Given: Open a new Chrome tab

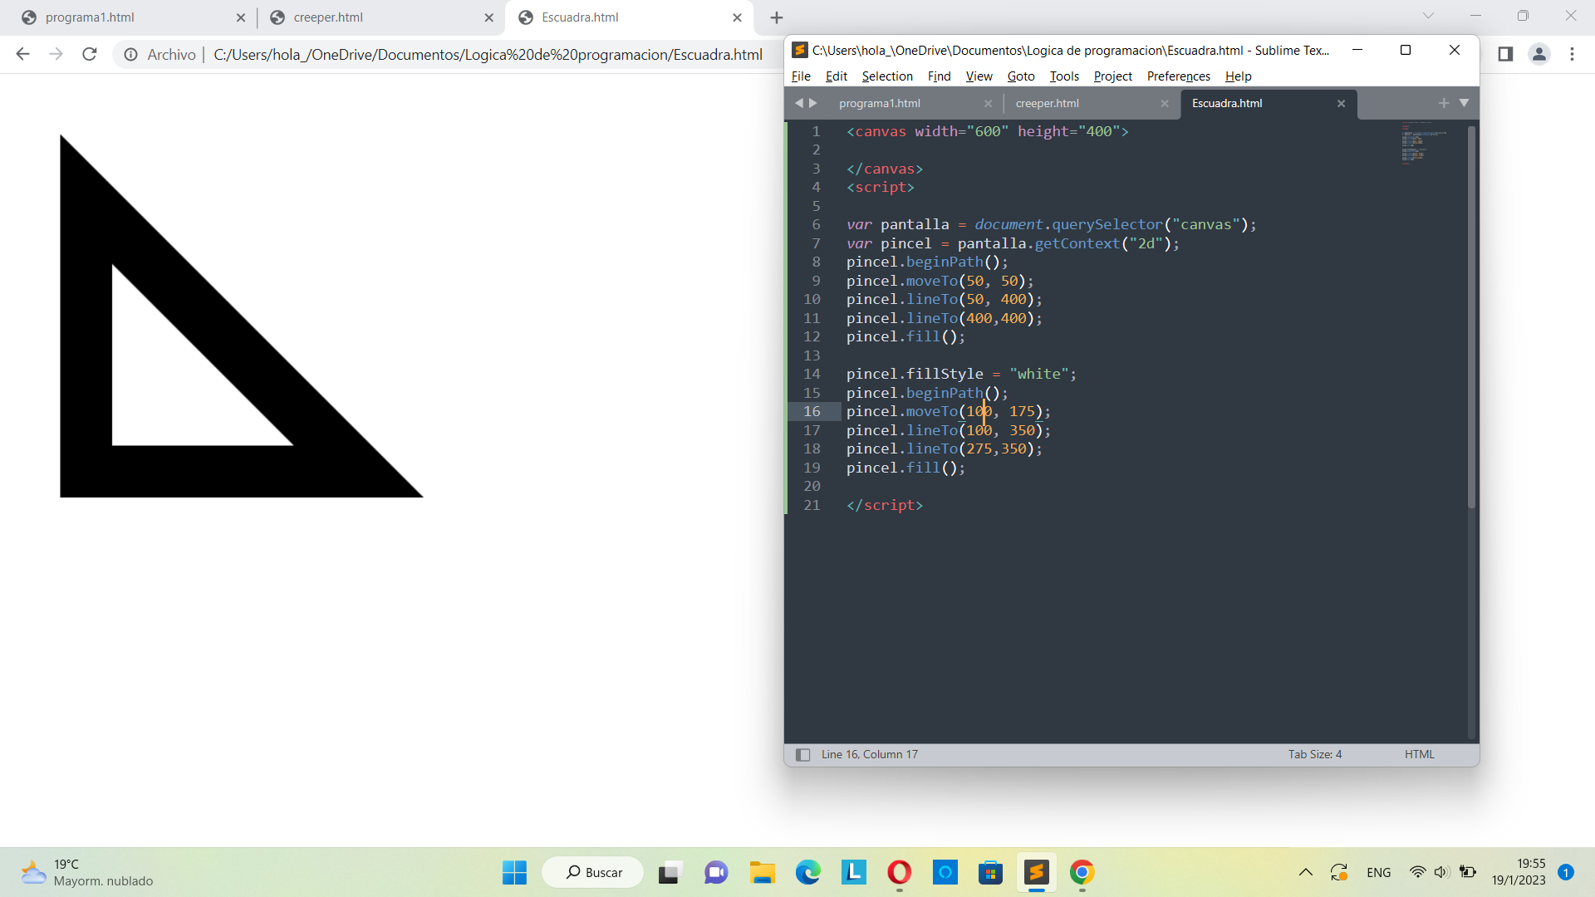Looking at the screenshot, I should (777, 17).
